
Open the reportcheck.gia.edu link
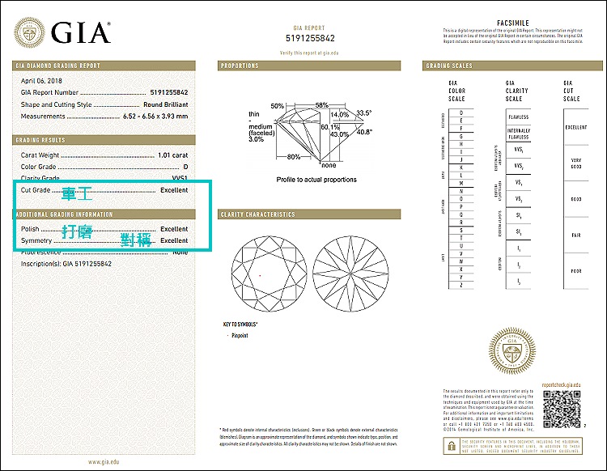point(562,385)
